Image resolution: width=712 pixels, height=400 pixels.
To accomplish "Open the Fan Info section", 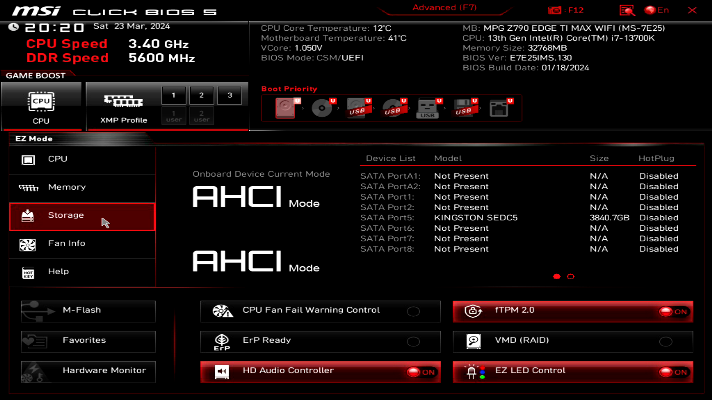I will 82,244.
